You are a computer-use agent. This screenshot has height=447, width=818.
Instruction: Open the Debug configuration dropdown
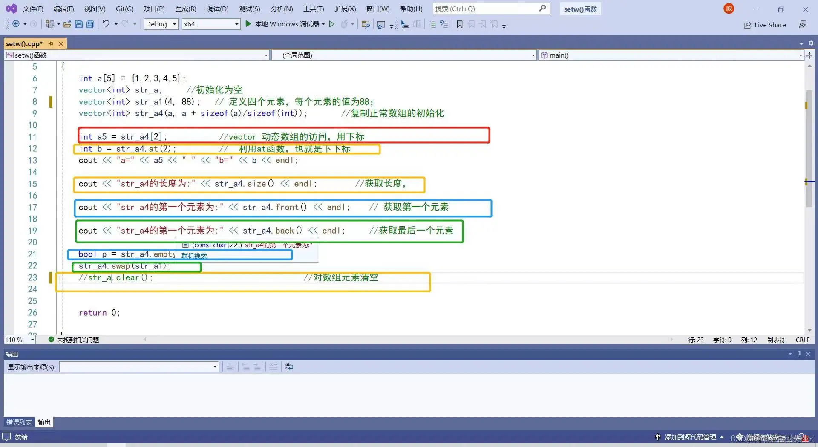tap(161, 24)
